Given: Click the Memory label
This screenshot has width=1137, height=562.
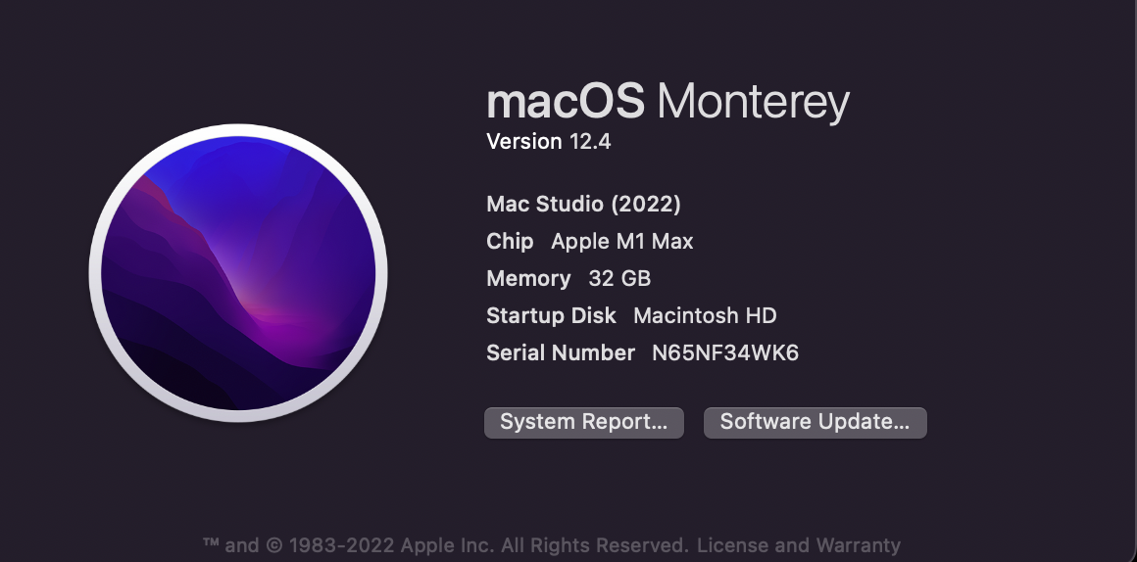Looking at the screenshot, I should tap(528, 279).
